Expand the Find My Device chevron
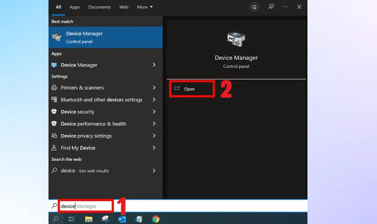 [154, 148]
